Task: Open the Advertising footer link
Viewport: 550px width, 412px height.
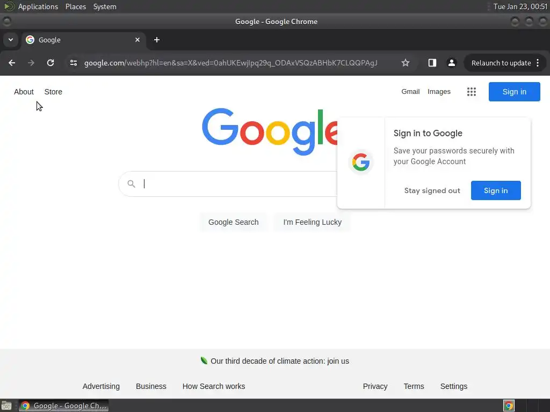Action: tap(101, 386)
